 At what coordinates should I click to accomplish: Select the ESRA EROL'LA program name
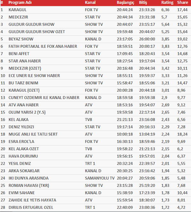click(x=21, y=141)
